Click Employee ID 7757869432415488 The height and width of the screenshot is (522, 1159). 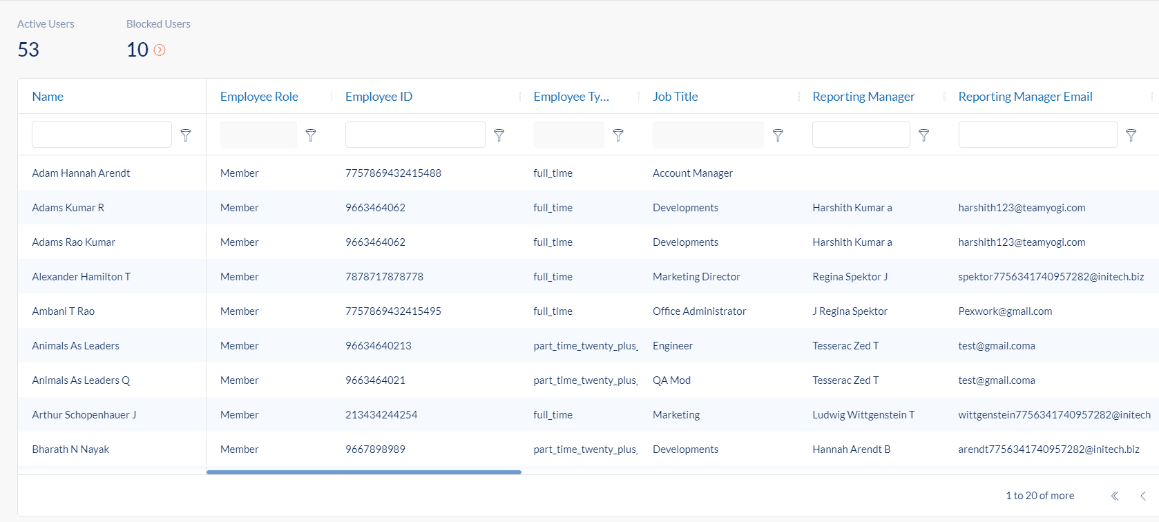[393, 173]
